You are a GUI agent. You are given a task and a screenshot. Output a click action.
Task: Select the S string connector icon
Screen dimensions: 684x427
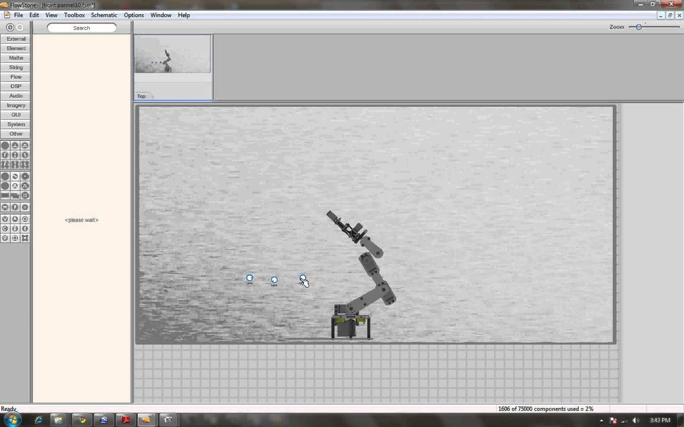click(25, 155)
